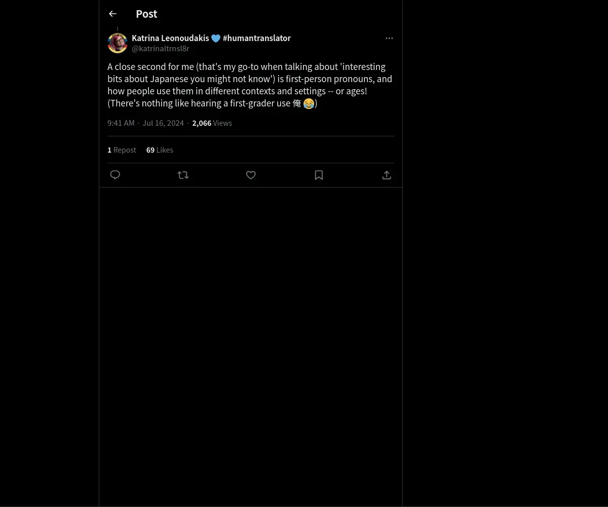The image size is (608, 507).
Task: Click the blue heart emoji beside the name
Action: click(x=216, y=39)
